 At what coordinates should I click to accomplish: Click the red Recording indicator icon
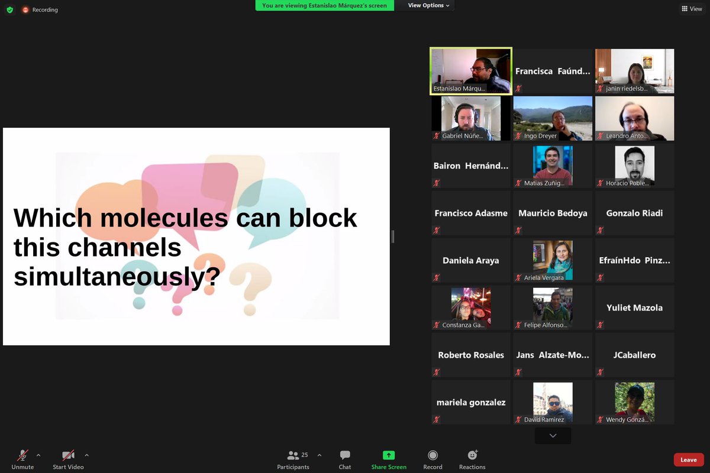pos(25,9)
